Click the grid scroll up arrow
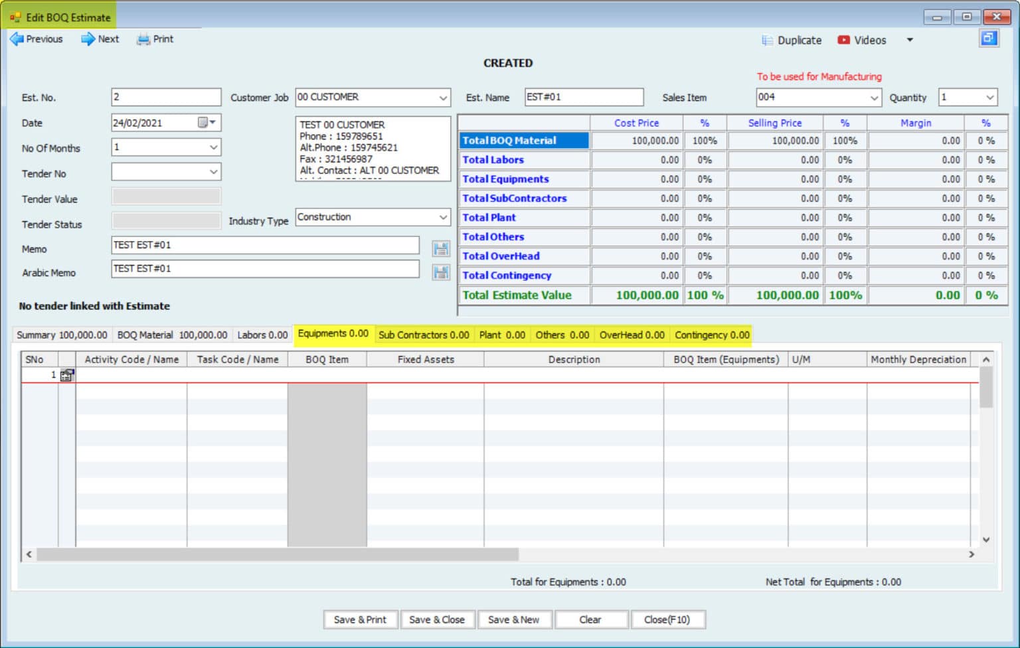The height and width of the screenshot is (648, 1020). [986, 359]
